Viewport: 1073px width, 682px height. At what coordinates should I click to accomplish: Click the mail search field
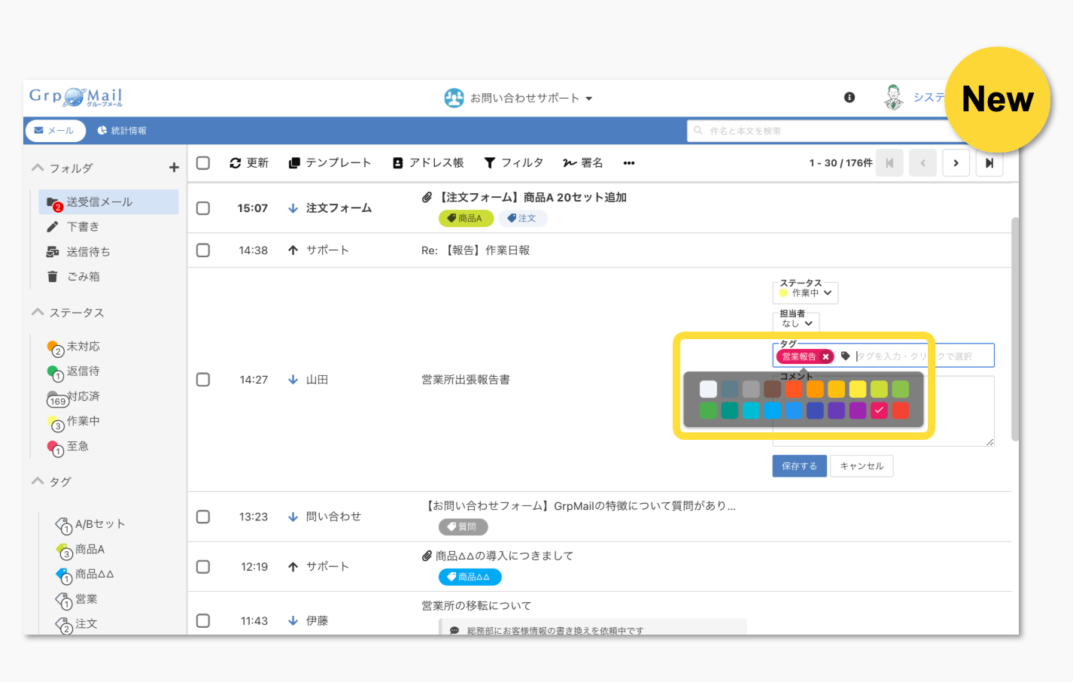(x=828, y=131)
